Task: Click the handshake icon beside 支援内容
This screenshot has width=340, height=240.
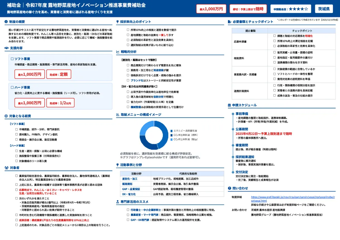Action: [6, 48]
